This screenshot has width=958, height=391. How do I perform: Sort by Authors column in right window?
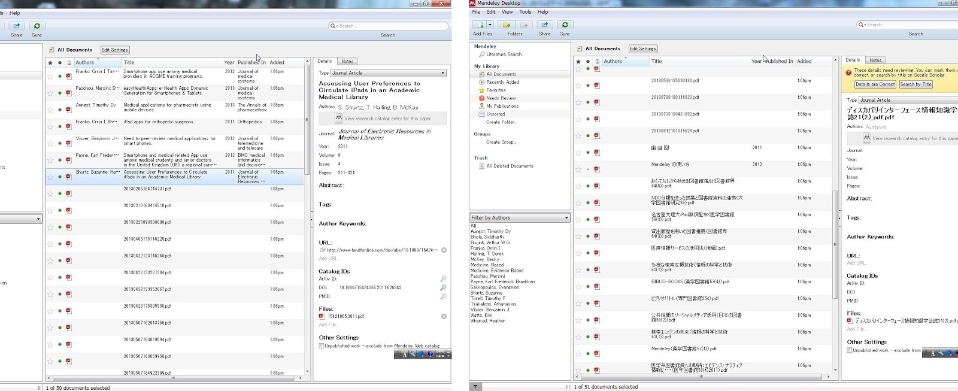625,61
